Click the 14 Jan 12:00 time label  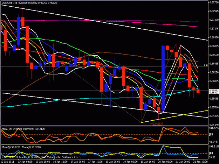60,162
